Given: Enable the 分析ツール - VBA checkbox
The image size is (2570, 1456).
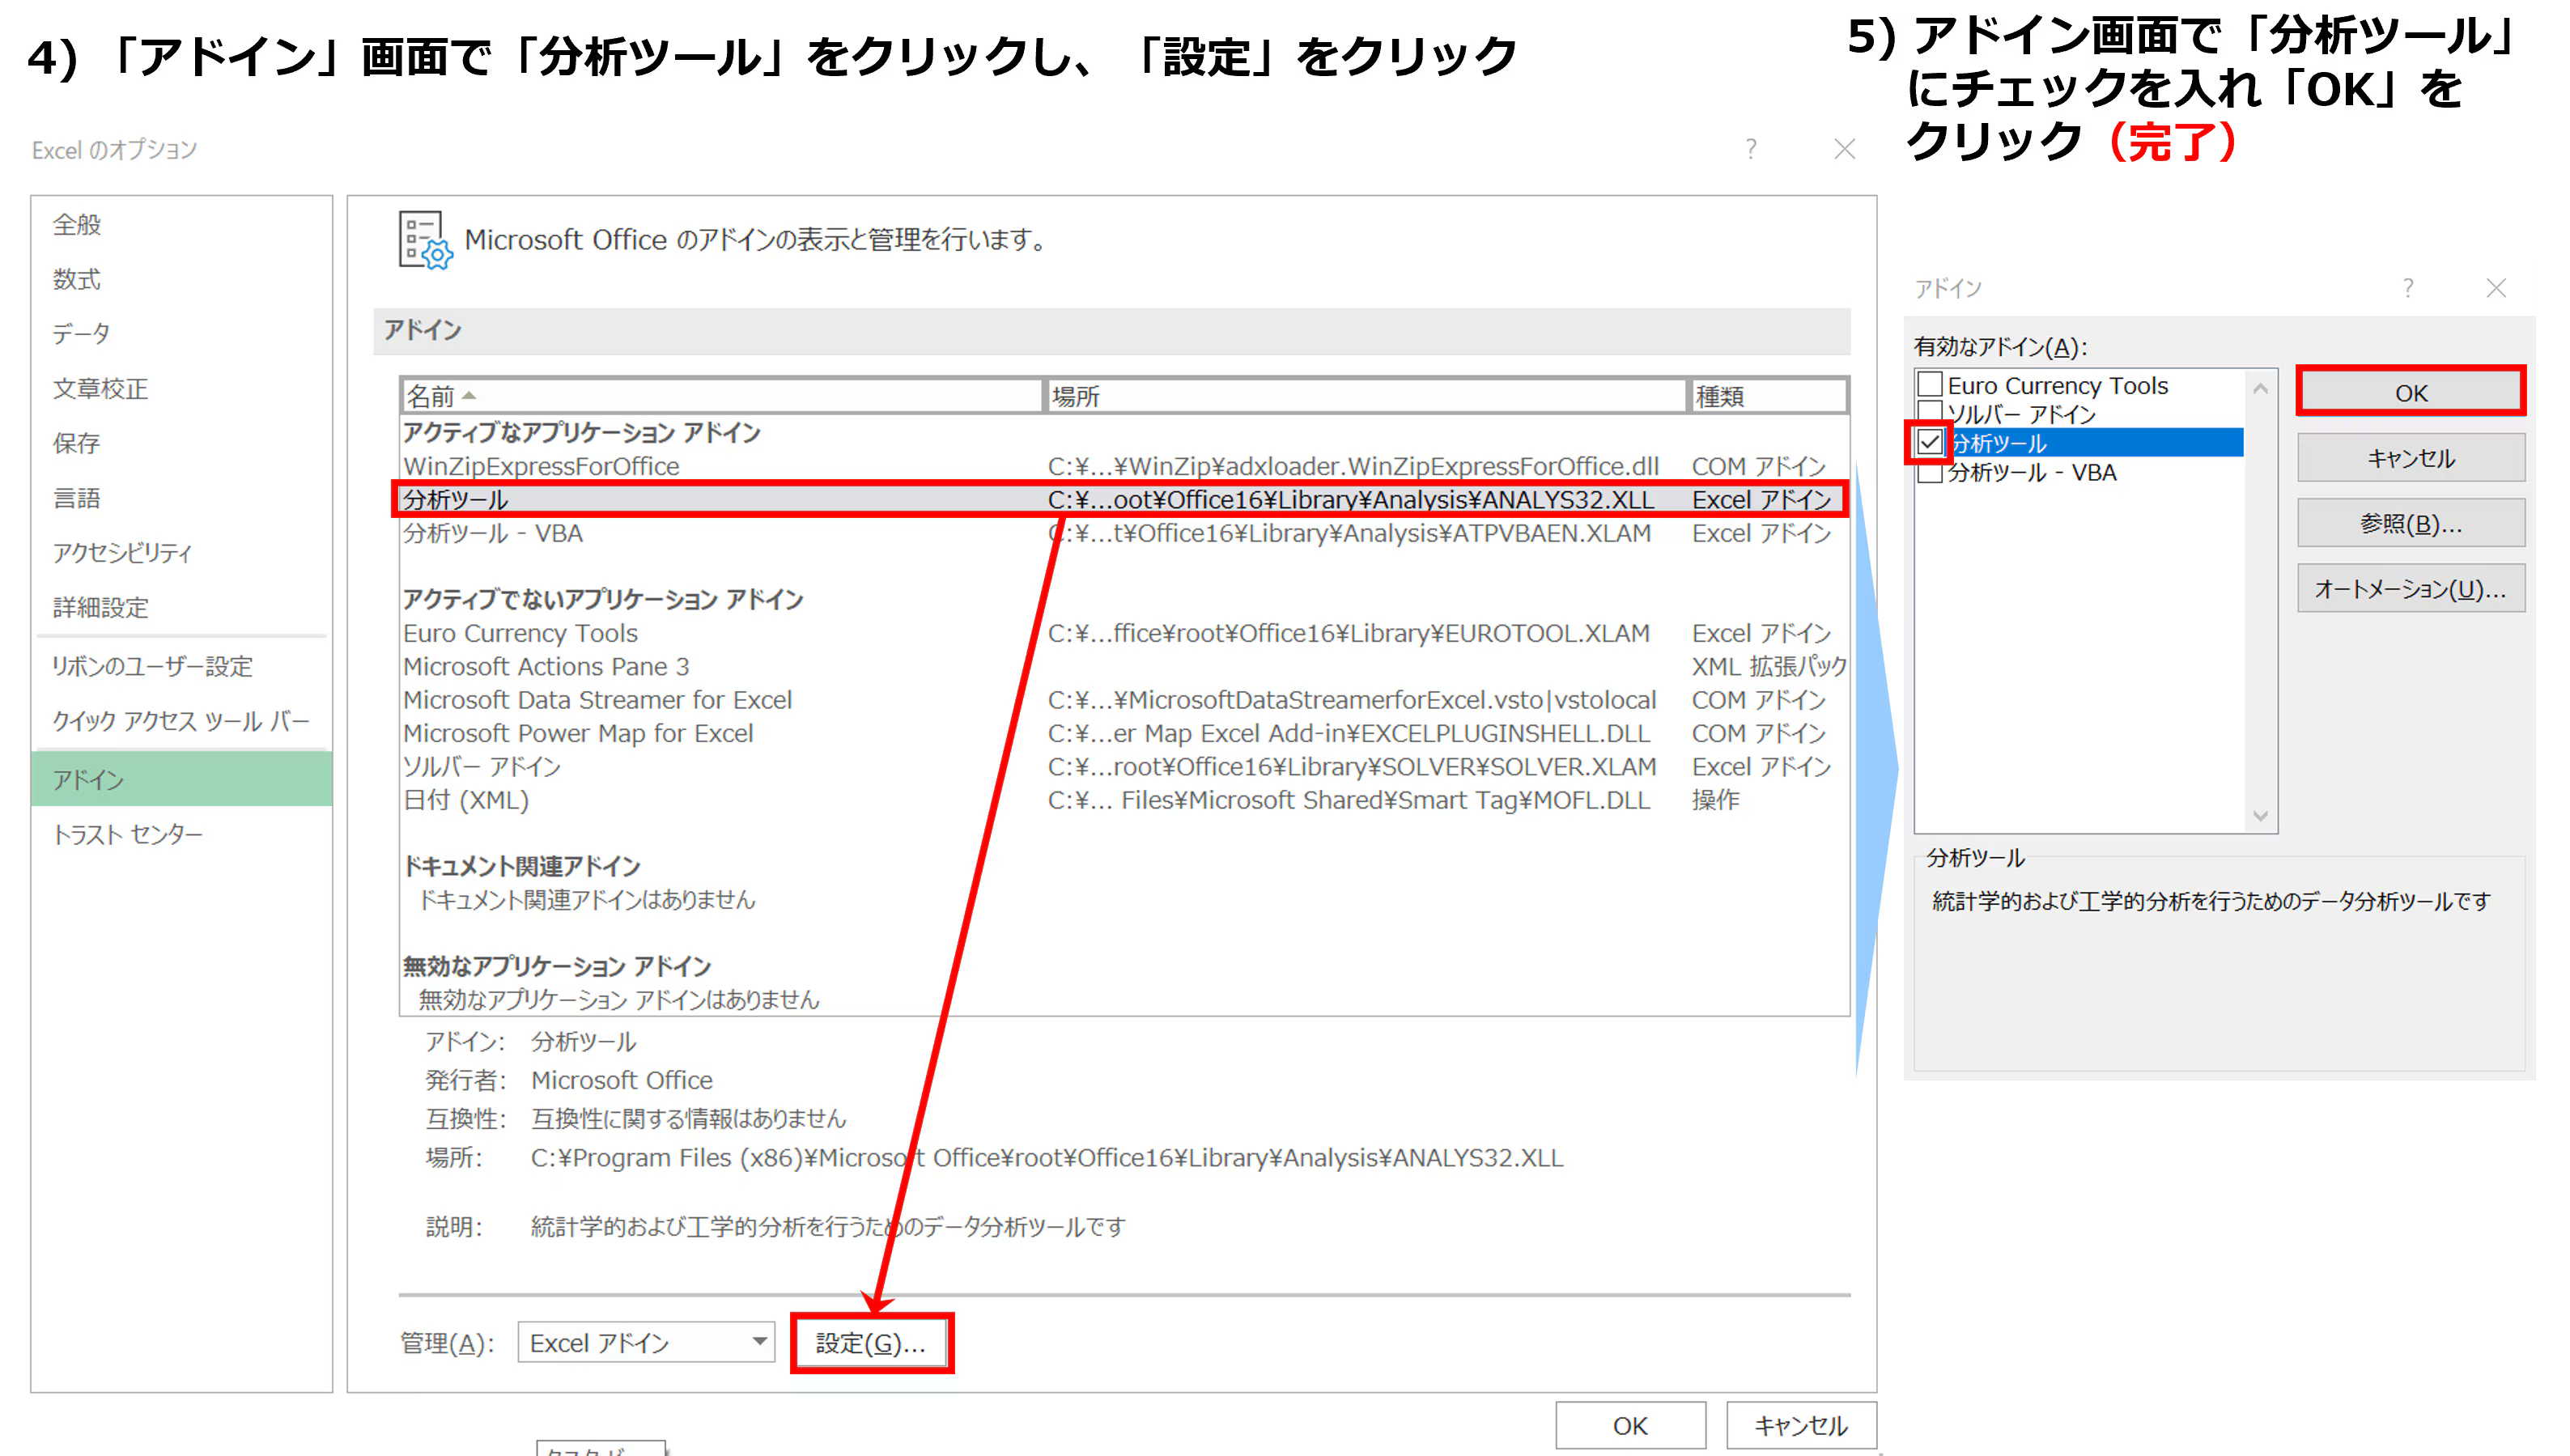Looking at the screenshot, I should coord(1930,473).
